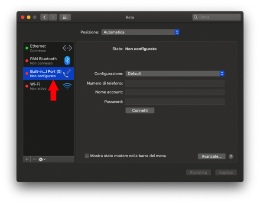Screen dimensions: 260x204
Task: Click 'Non connesso' under PAN Bluetooth
Action: 41,63
